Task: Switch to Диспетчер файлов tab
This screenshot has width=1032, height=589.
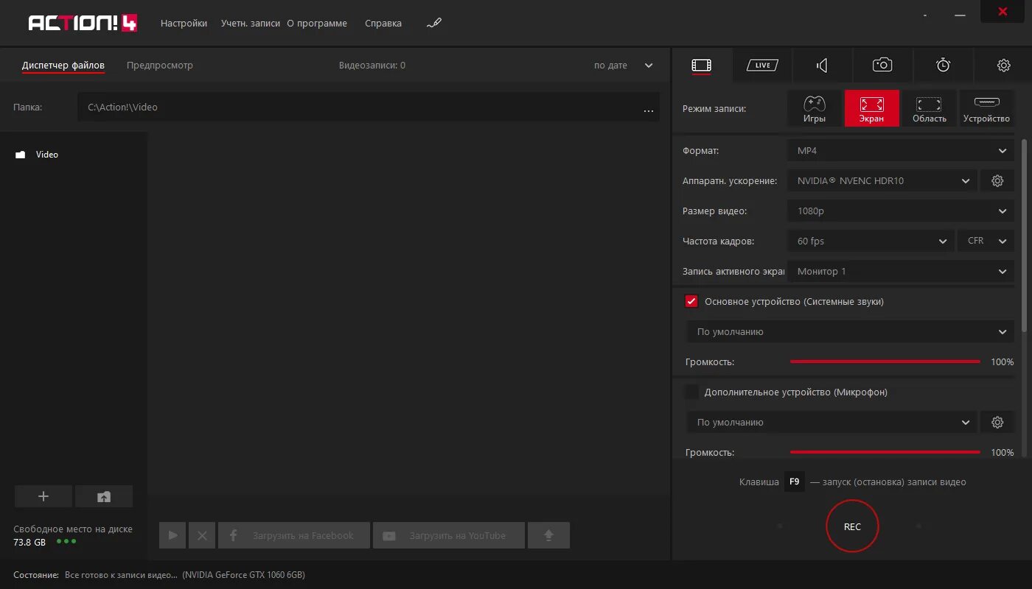Action: (x=63, y=66)
